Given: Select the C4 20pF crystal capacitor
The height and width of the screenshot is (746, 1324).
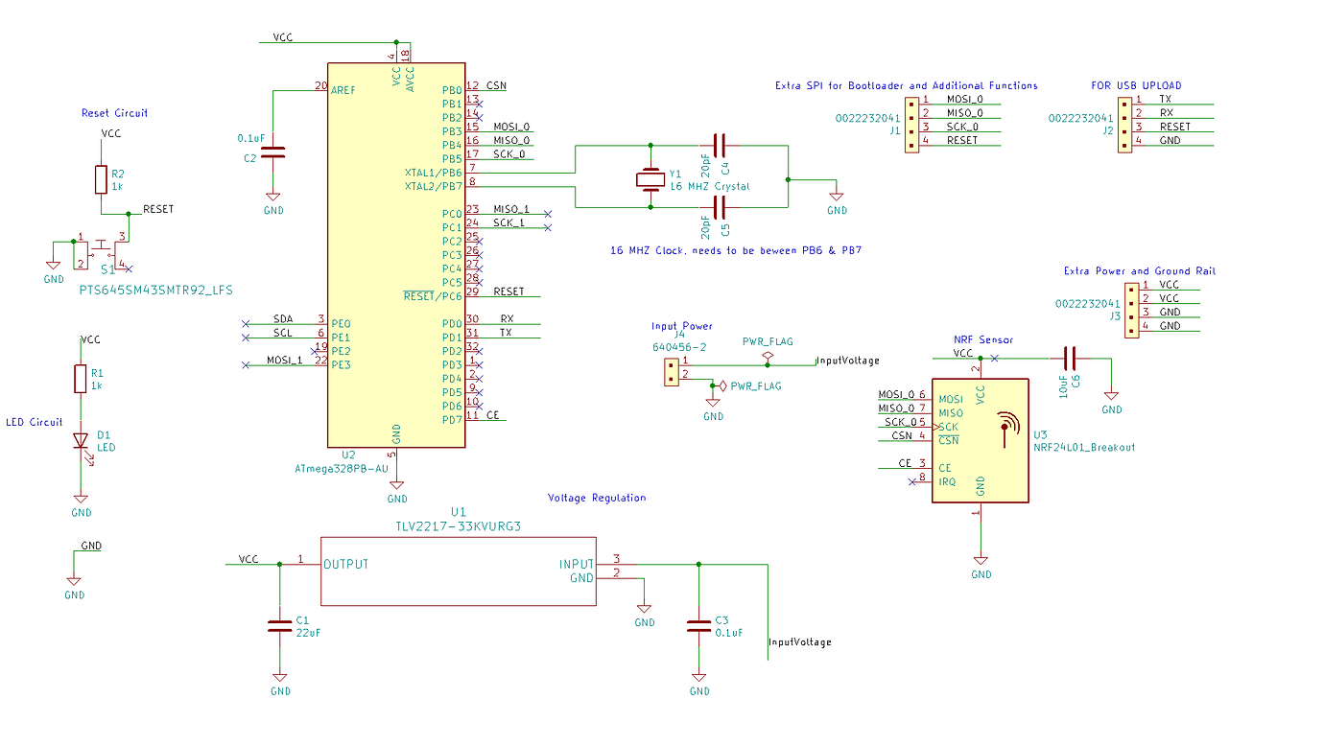Looking at the screenshot, I should click(x=721, y=145).
